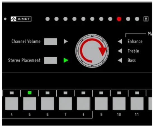Click the grey LED nearest the A-NET logo

47,19
